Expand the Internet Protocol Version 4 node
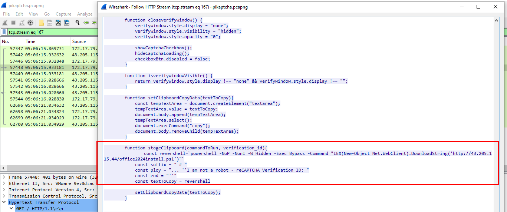 [4, 190]
